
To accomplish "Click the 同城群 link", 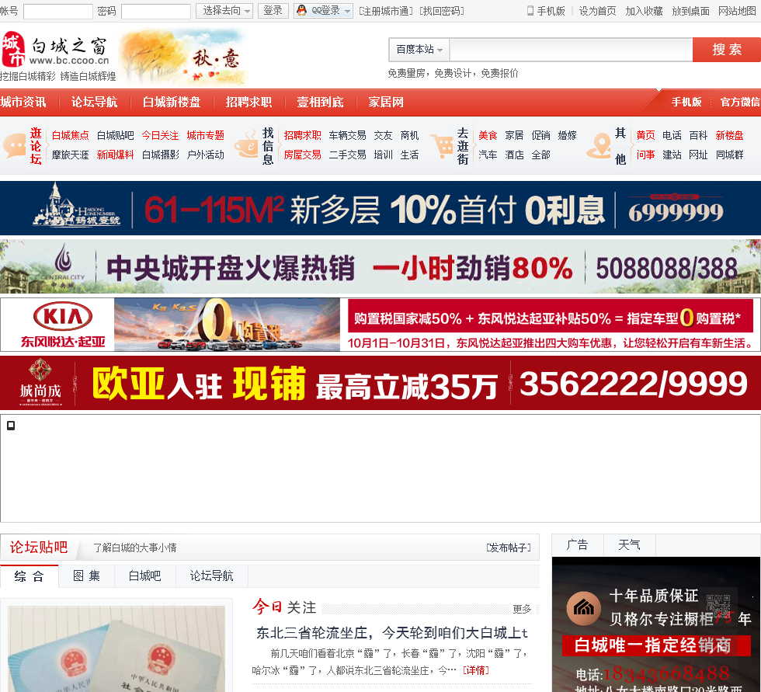I will tap(729, 155).
